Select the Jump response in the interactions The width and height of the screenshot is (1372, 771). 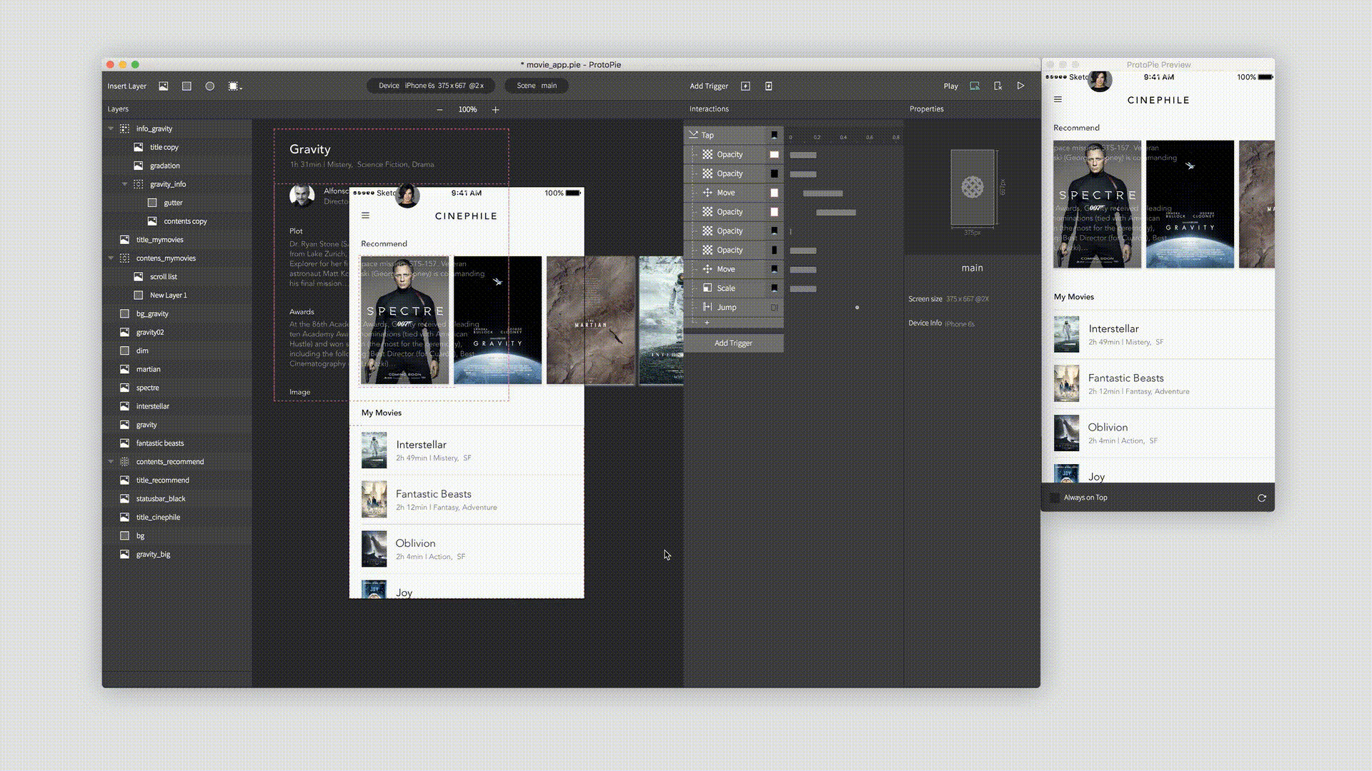[x=727, y=308]
